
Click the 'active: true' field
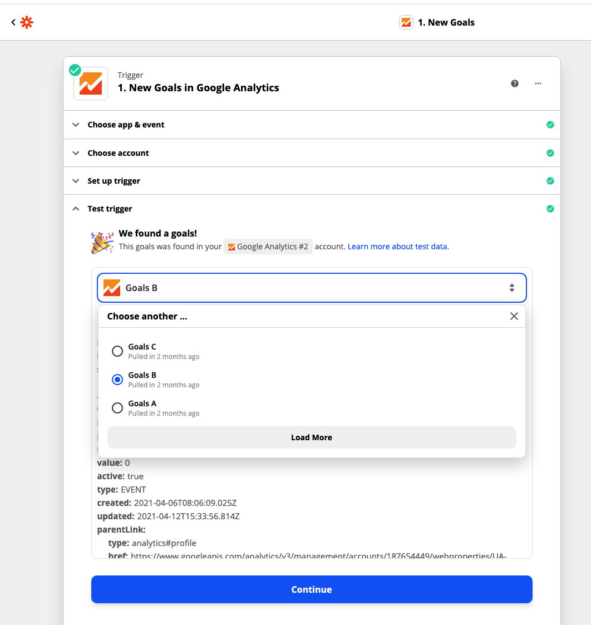120,476
